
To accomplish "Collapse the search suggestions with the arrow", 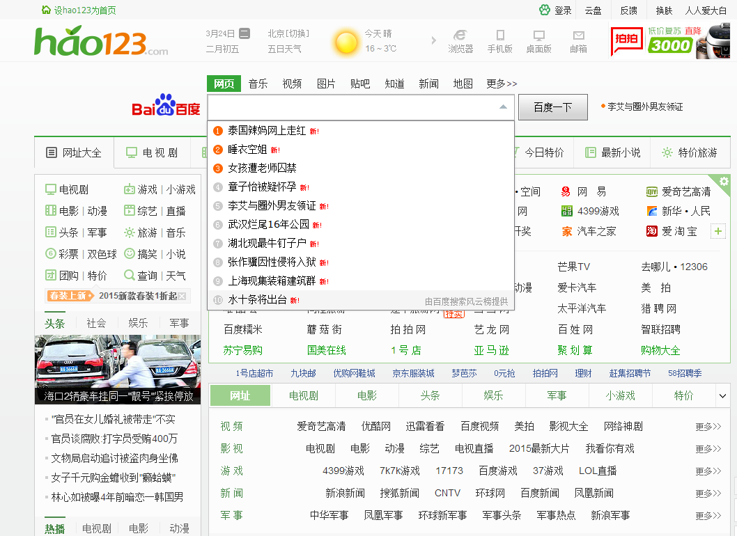I will click(503, 108).
